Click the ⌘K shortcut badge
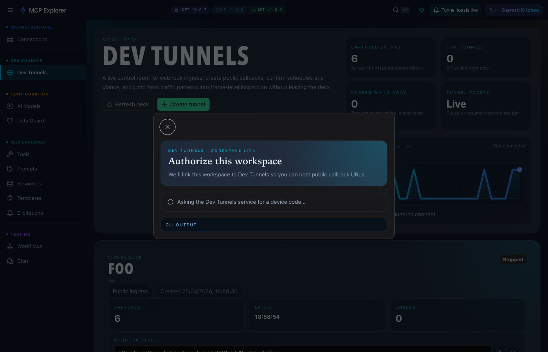 pyautogui.click(x=406, y=10)
